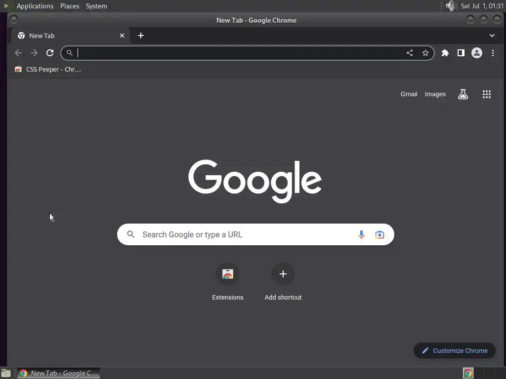
Task: Open Search Labs flask icon
Action: point(463,94)
